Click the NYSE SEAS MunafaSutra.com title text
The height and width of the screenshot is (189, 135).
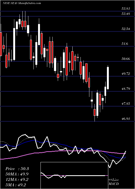point(22,3)
